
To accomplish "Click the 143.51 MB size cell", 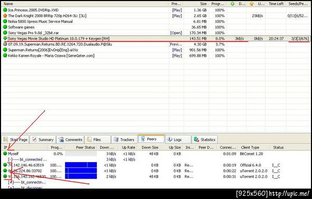I will click(x=198, y=39).
